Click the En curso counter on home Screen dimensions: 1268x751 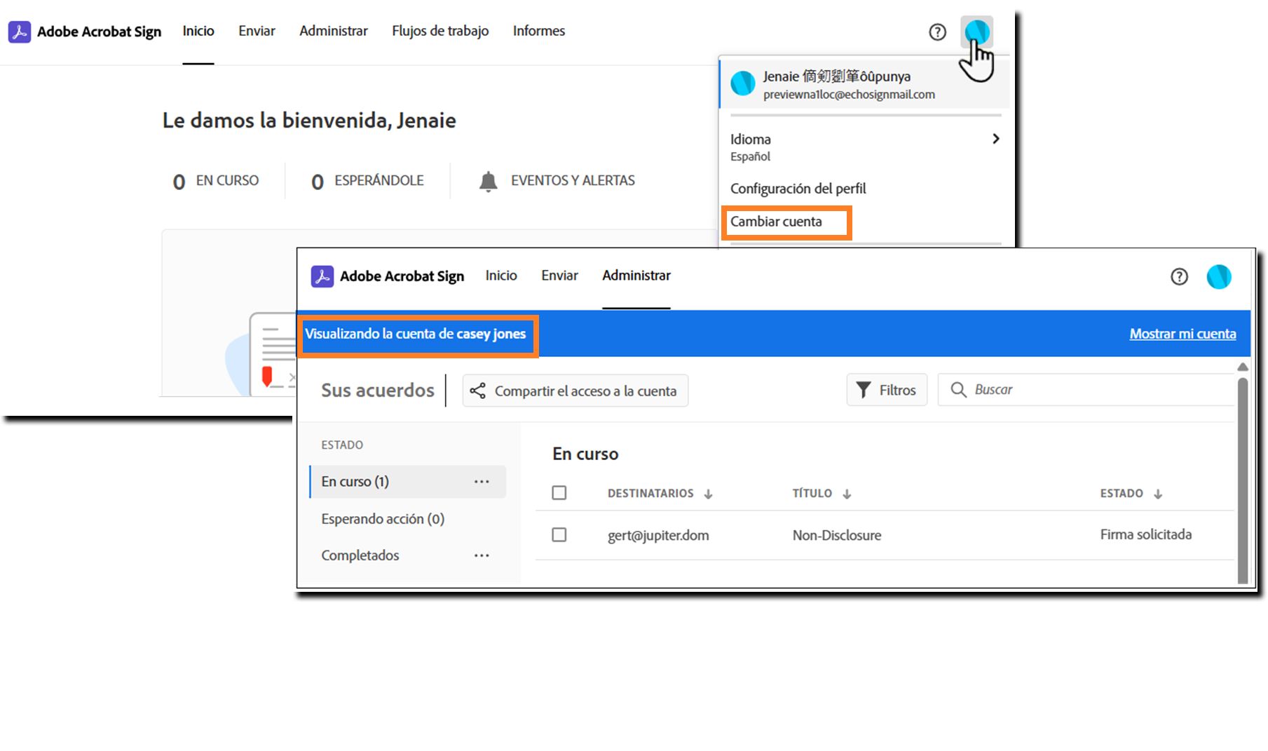(216, 181)
